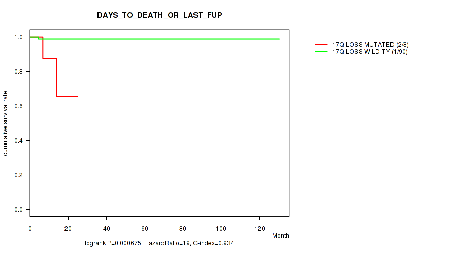Click the x-axis tick label 20
The image size is (457, 254).
tap(68, 227)
